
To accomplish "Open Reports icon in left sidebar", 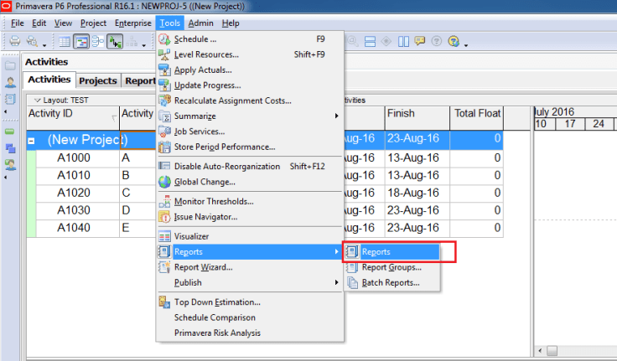I will [10, 99].
